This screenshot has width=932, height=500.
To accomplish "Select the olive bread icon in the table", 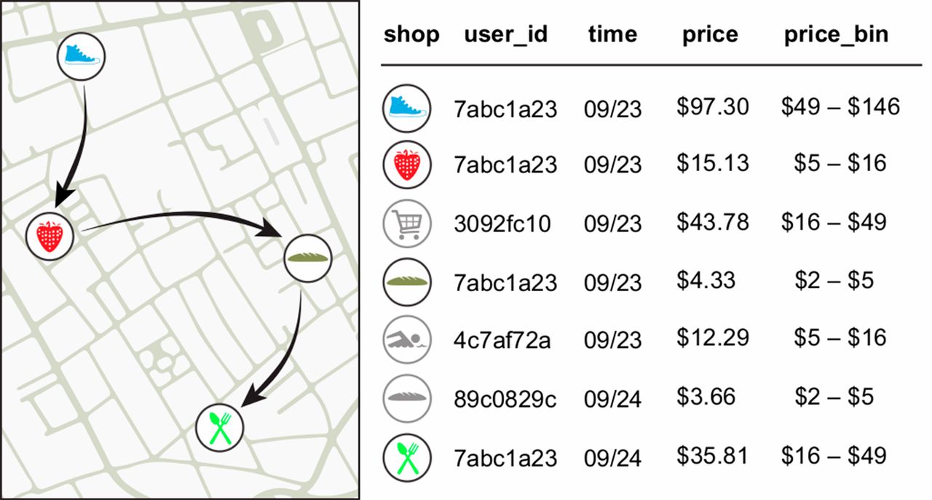I will point(407,280).
